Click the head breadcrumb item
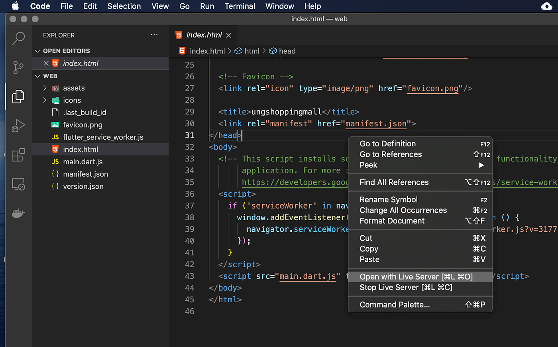Image resolution: width=558 pixels, height=347 pixels. click(286, 51)
